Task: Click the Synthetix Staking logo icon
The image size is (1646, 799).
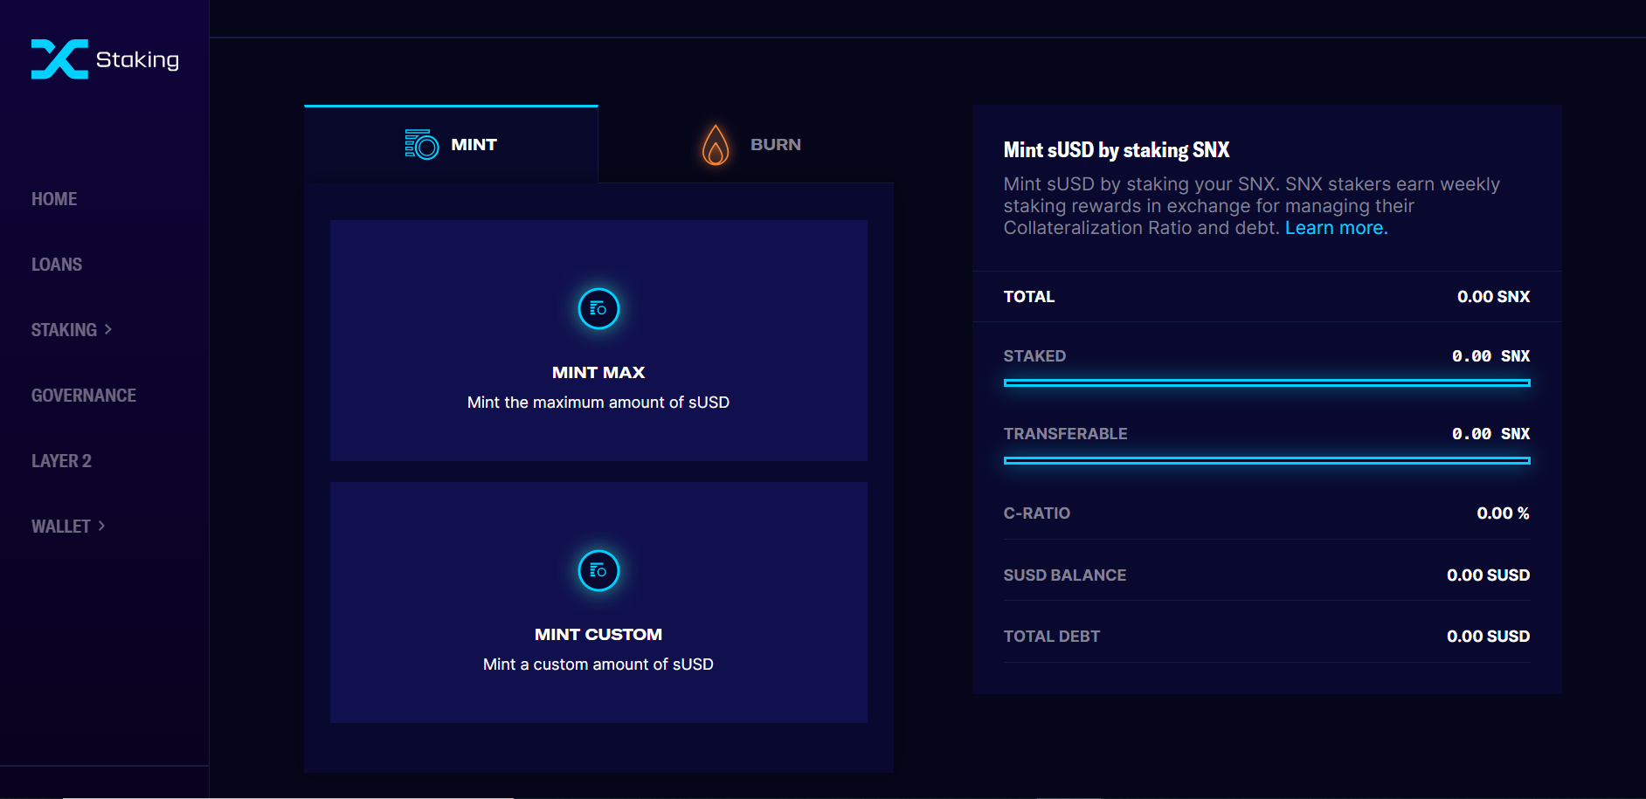Action: [x=59, y=59]
